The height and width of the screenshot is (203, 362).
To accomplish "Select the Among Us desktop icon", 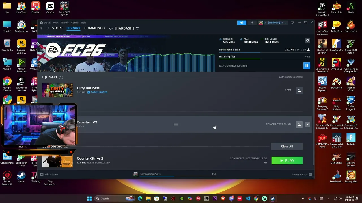I will (337, 64).
